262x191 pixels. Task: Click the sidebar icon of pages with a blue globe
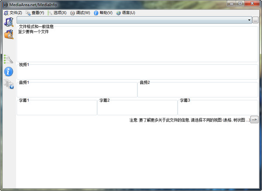point(9,84)
